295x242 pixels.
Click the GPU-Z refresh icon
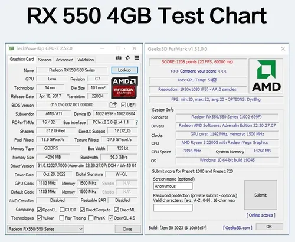tap(127, 58)
